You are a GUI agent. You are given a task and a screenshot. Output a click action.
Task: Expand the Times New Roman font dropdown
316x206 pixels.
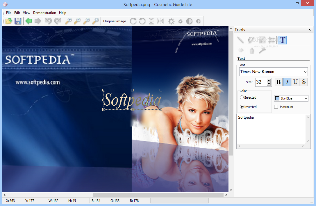(305, 72)
